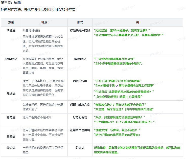Click example 说的太对！马伊琍：救急不救穷
This screenshot has height=159, width=186.
[117, 130]
